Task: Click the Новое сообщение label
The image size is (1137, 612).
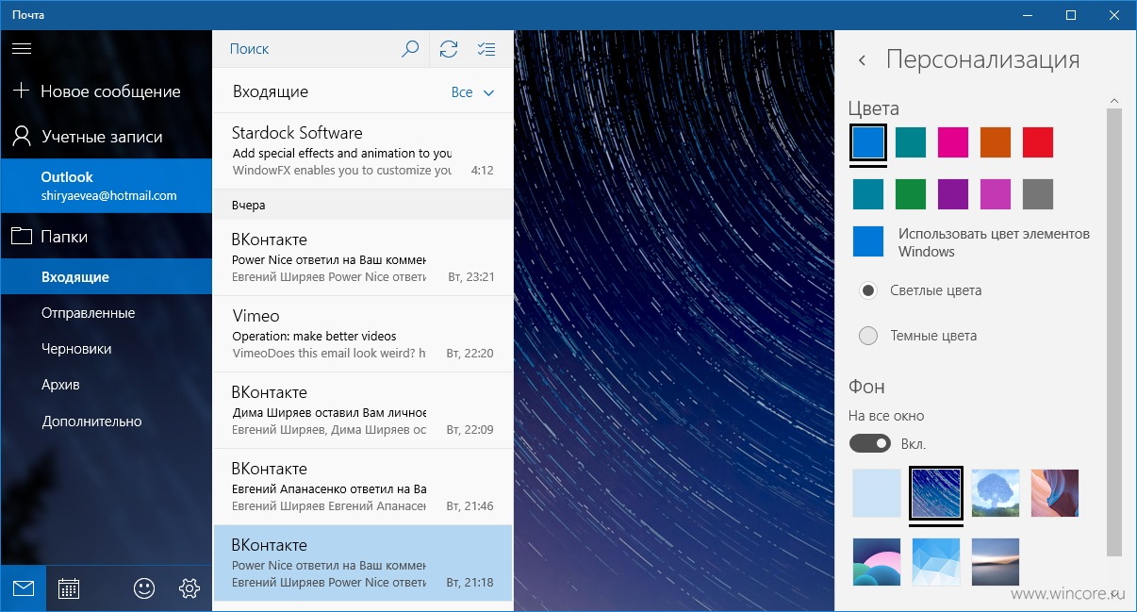Action: click(x=110, y=91)
